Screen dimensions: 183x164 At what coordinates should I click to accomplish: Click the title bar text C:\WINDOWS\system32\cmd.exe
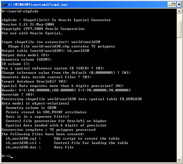coord(38,5)
